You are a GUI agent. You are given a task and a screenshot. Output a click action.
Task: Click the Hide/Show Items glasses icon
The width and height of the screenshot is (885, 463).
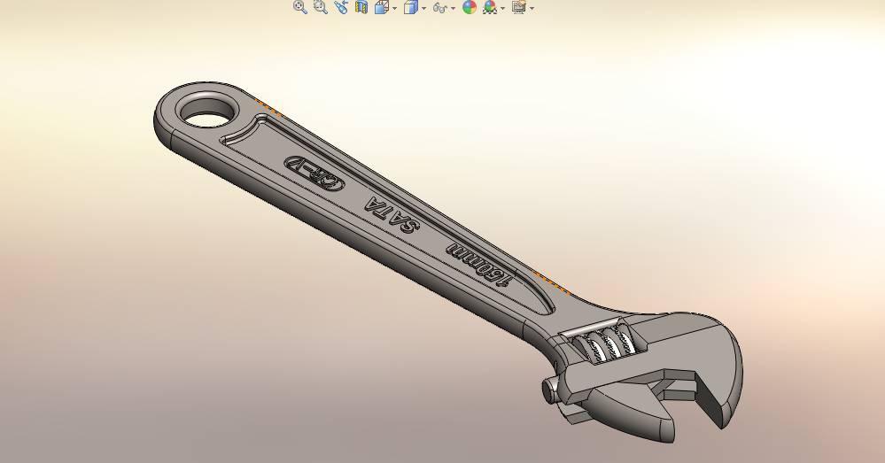click(440, 7)
